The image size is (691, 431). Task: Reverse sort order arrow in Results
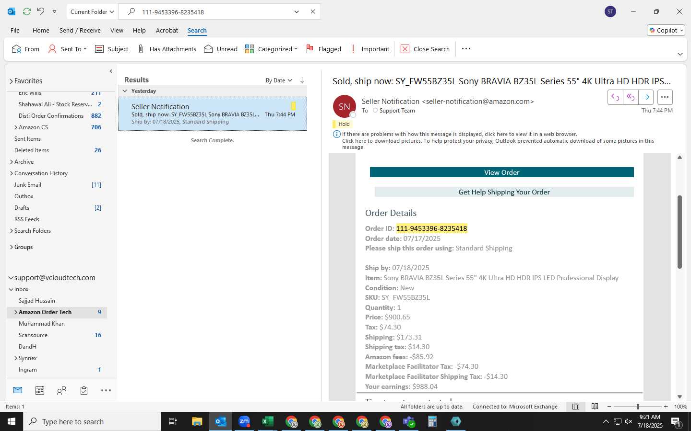302,80
